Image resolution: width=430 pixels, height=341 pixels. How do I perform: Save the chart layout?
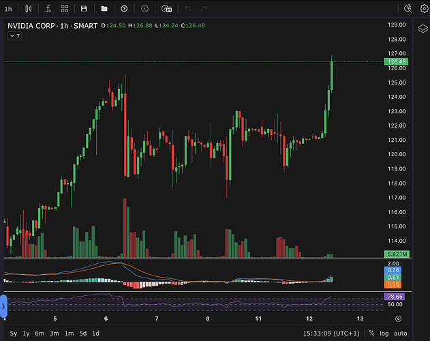pos(84,9)
